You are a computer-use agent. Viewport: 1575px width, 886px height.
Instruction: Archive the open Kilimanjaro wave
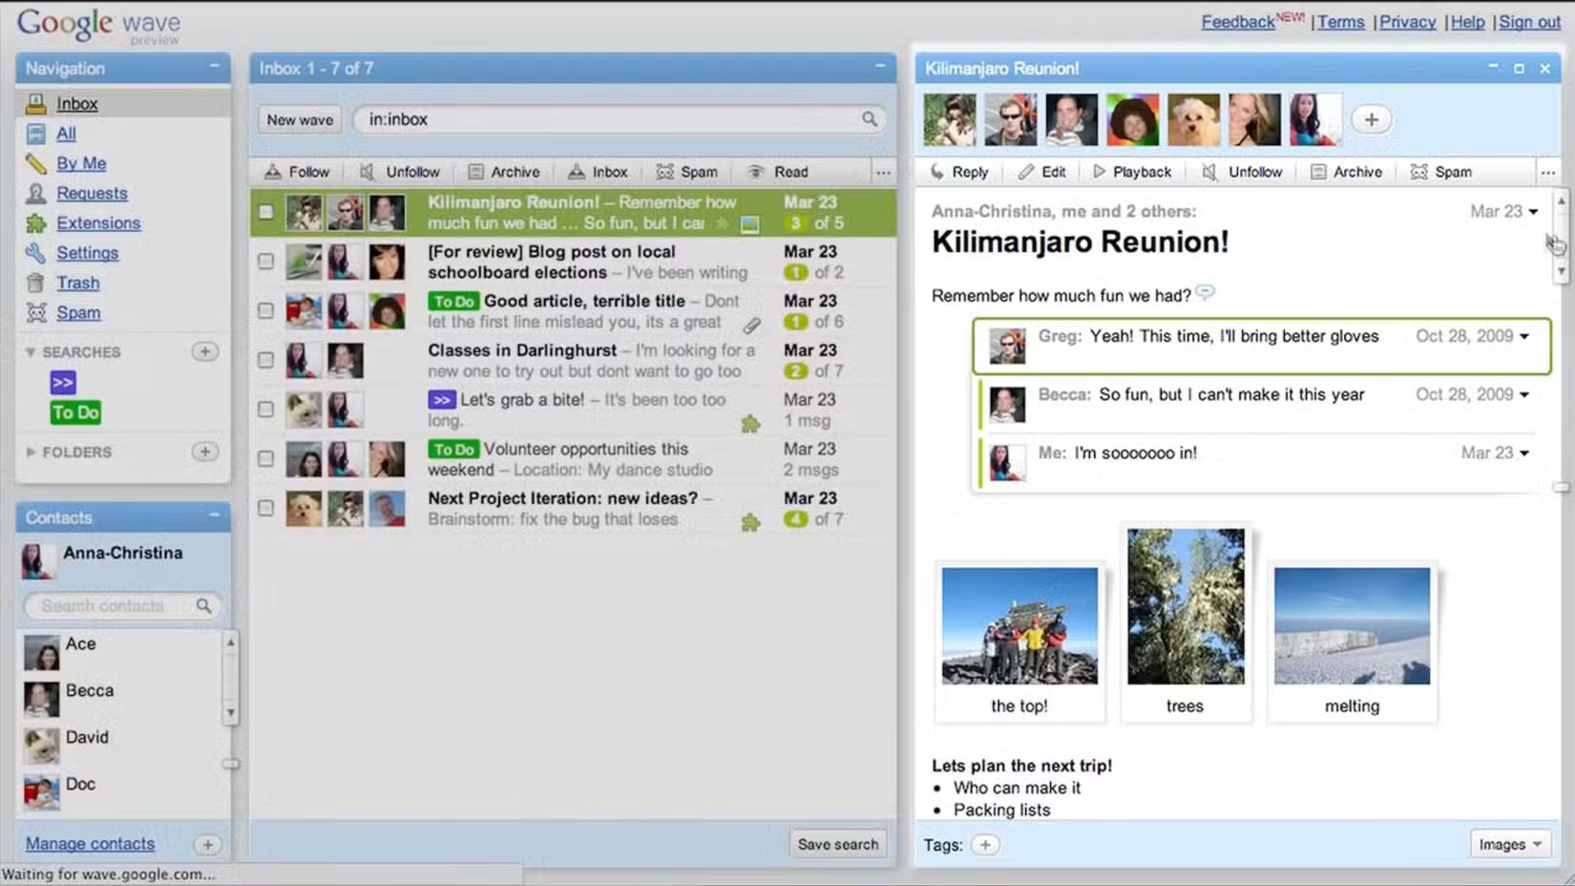(1346, 172)
